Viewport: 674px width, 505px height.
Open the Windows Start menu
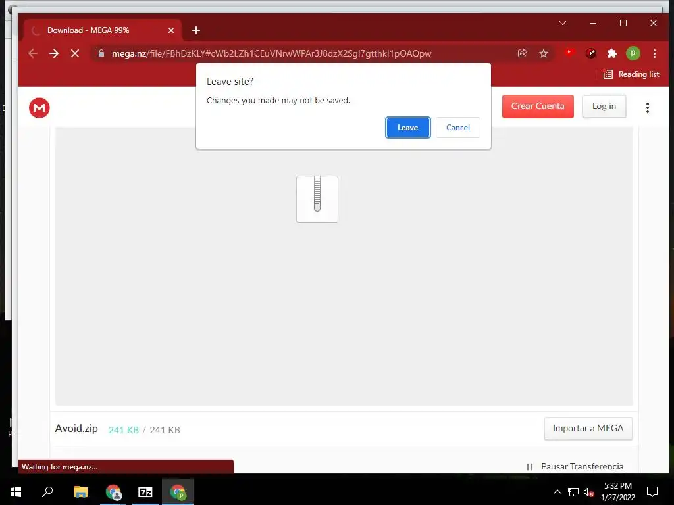[x=16, y=492]
